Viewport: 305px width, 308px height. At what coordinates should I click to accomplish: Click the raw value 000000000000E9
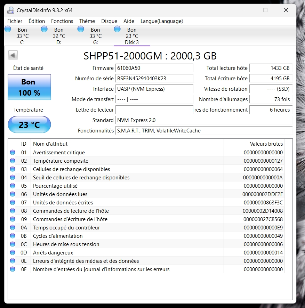(263, 228)
